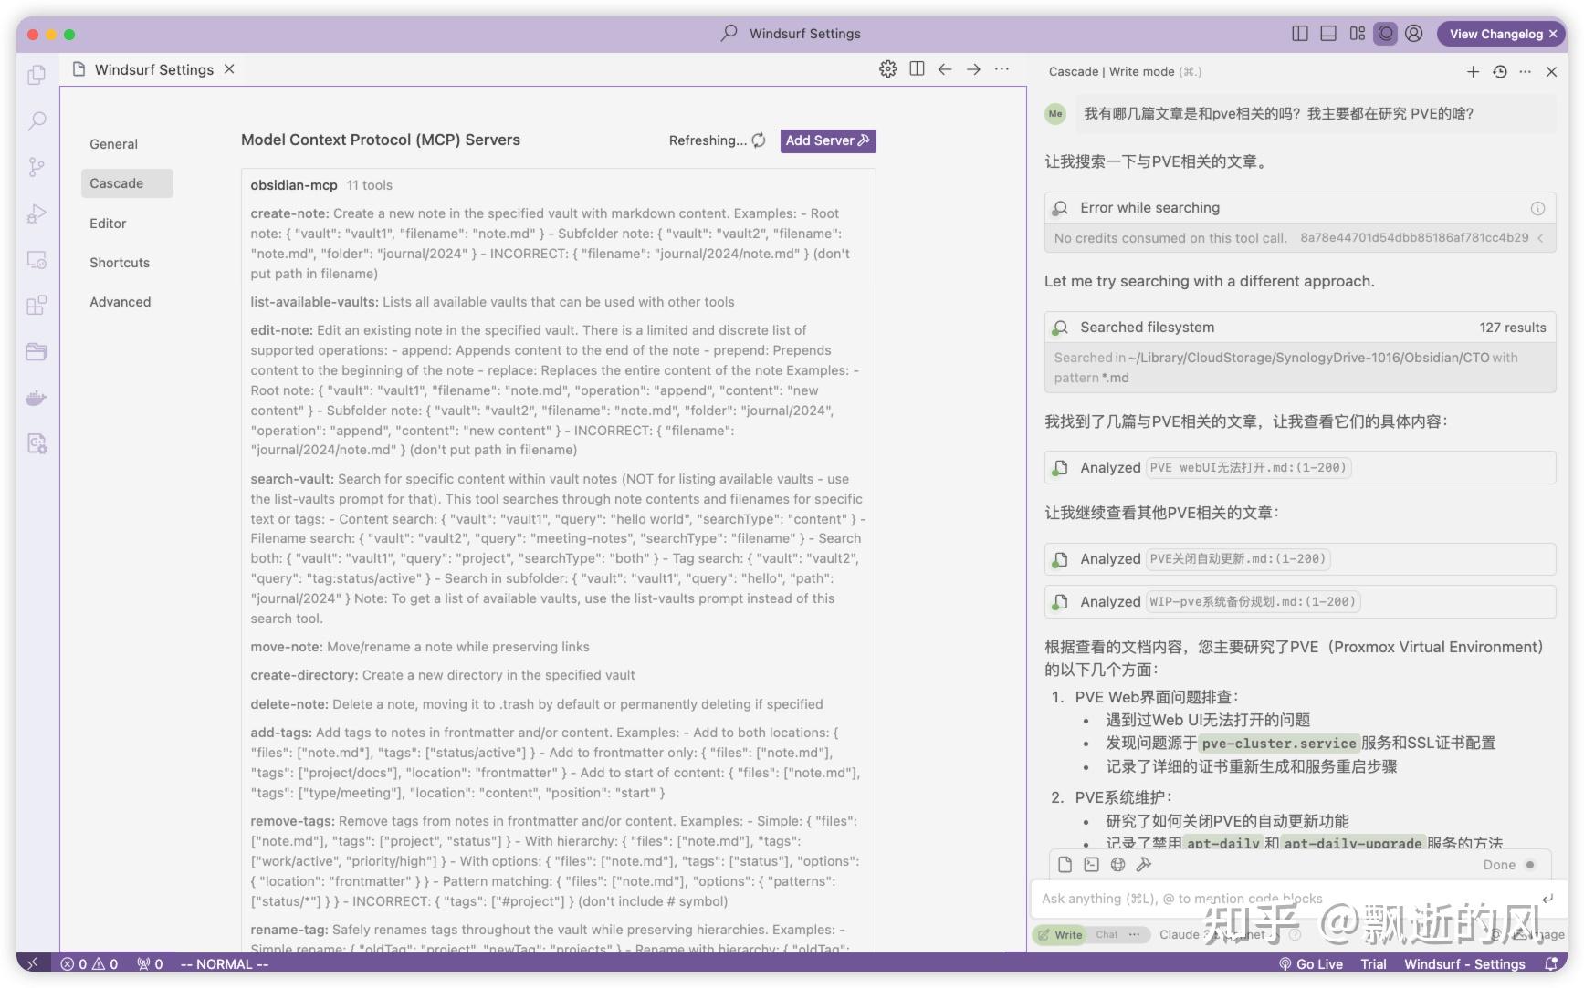Open the Explorer sidebar icon
This screenshot has width=1584, height=988.
[37, 75]
